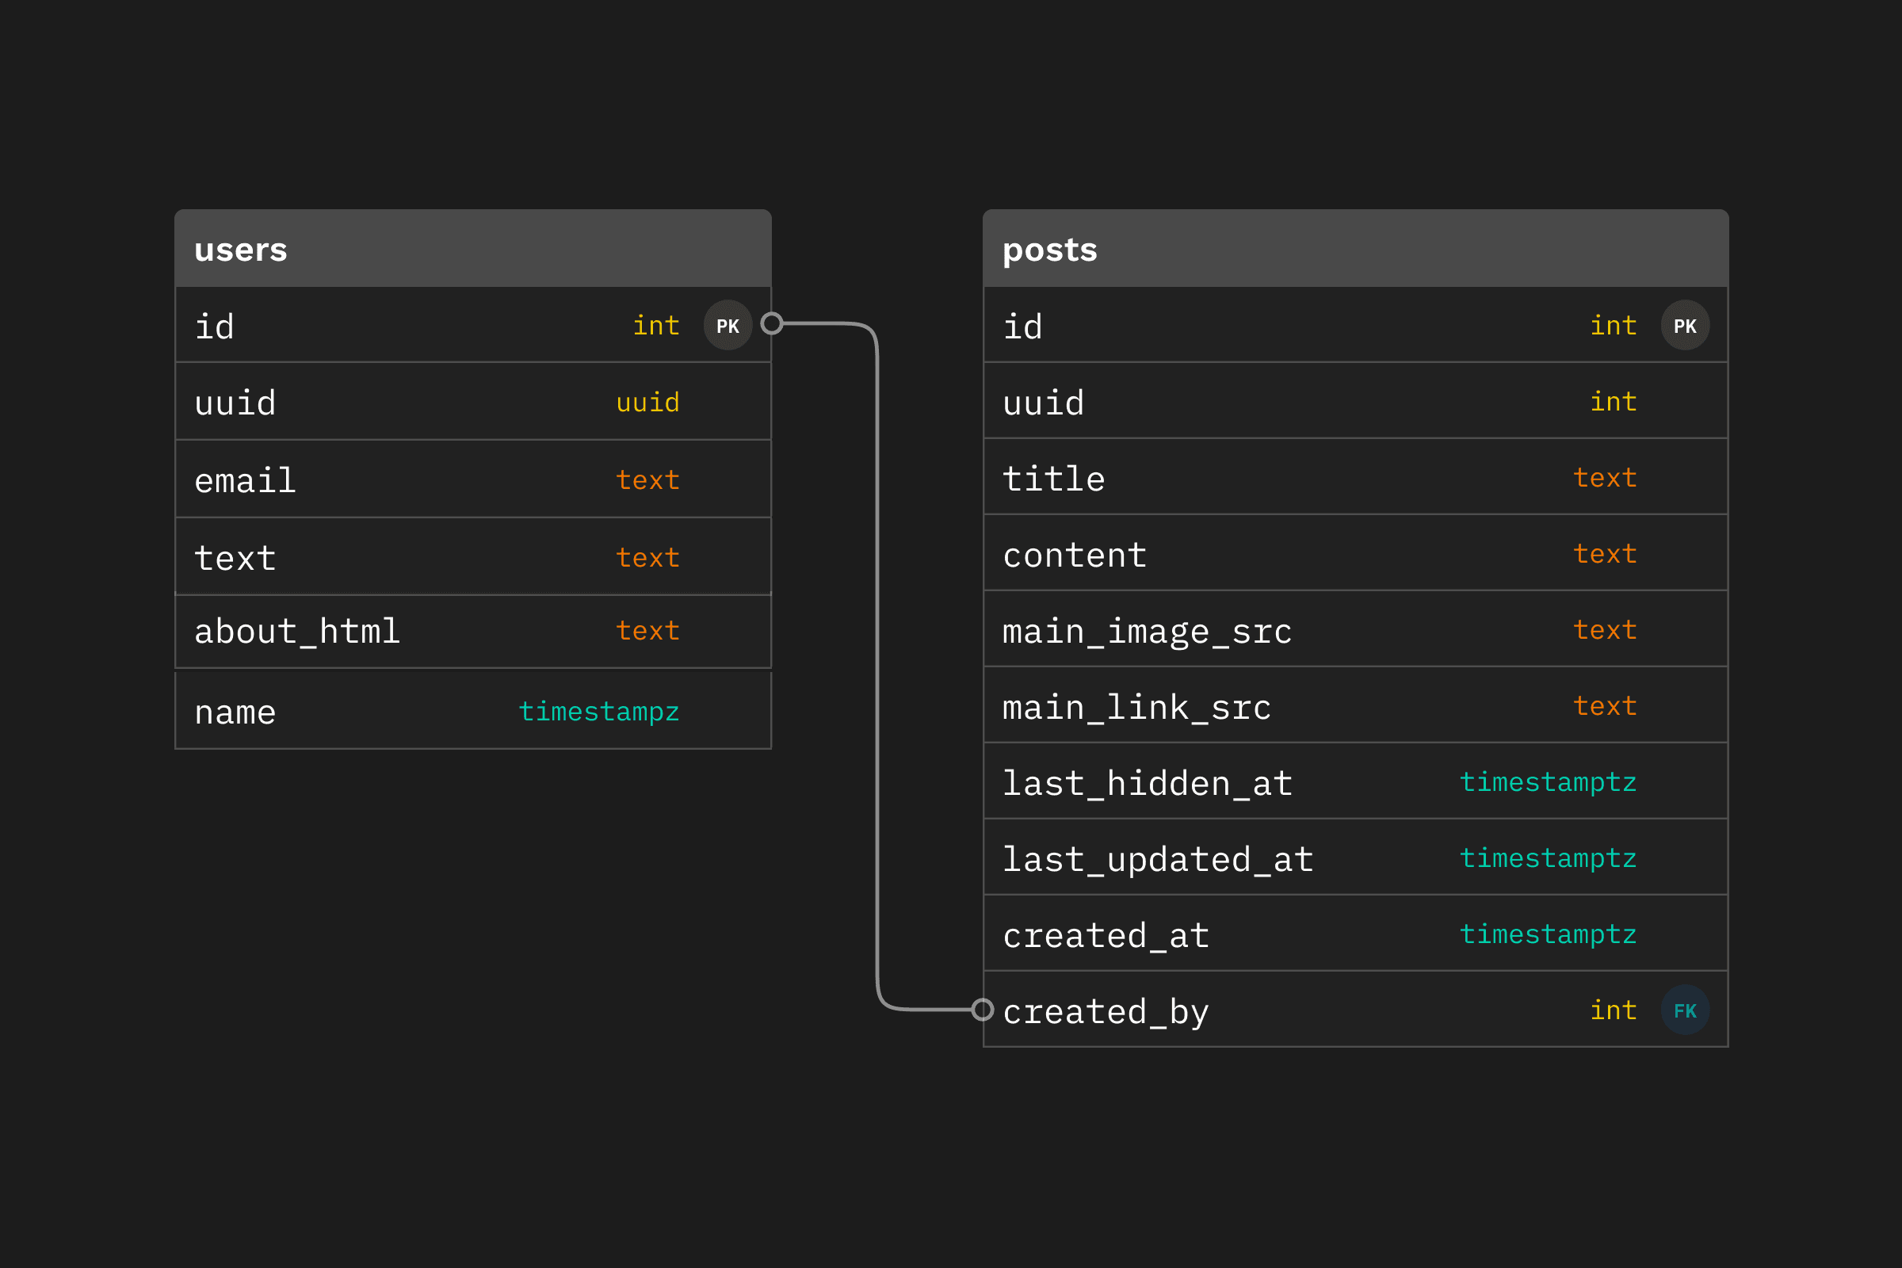Click the int type of posts uuid row
The height and width of the screenshot is (1268, 1902).
(1613, 402)
